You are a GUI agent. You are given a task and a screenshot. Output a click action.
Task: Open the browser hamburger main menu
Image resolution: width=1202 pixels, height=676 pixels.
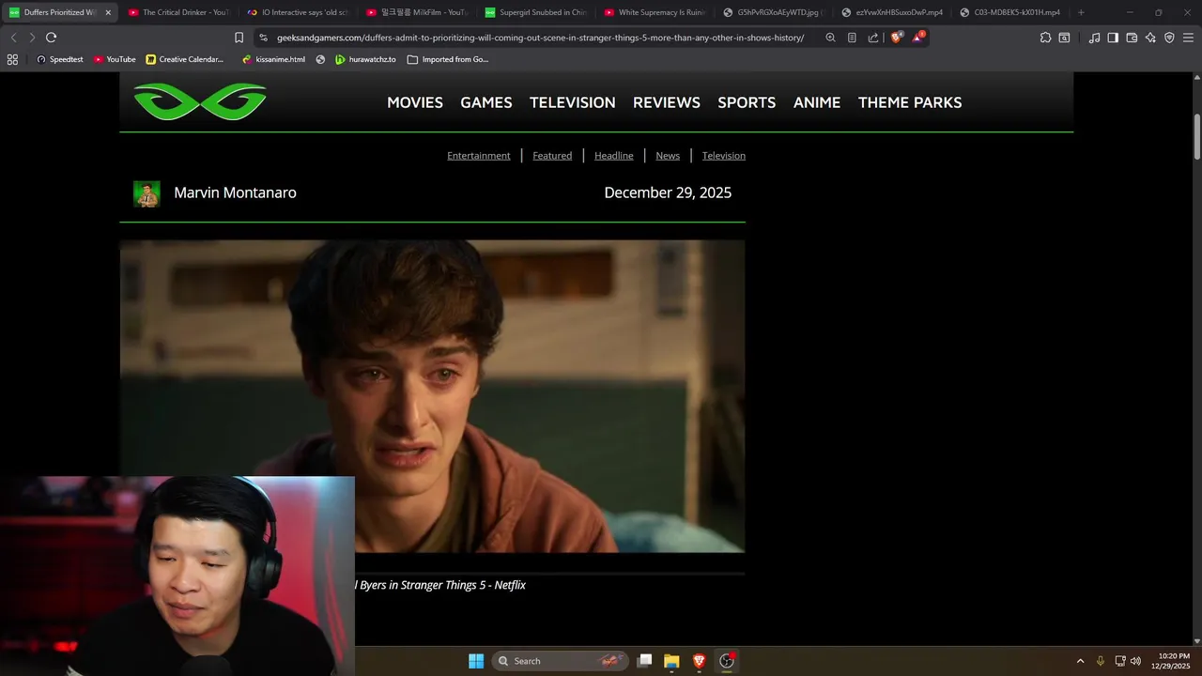coord(1188,38)
